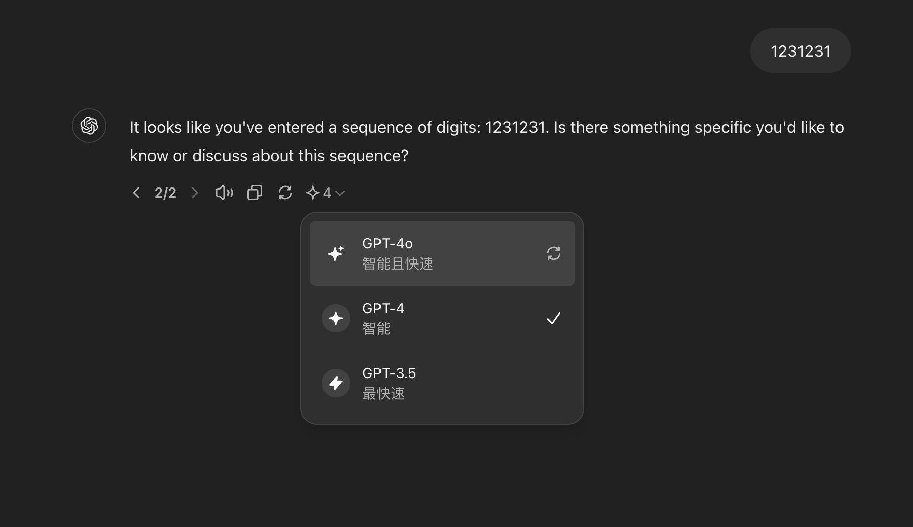
Task: Click the model number 4 label
Action: point(327,193)
